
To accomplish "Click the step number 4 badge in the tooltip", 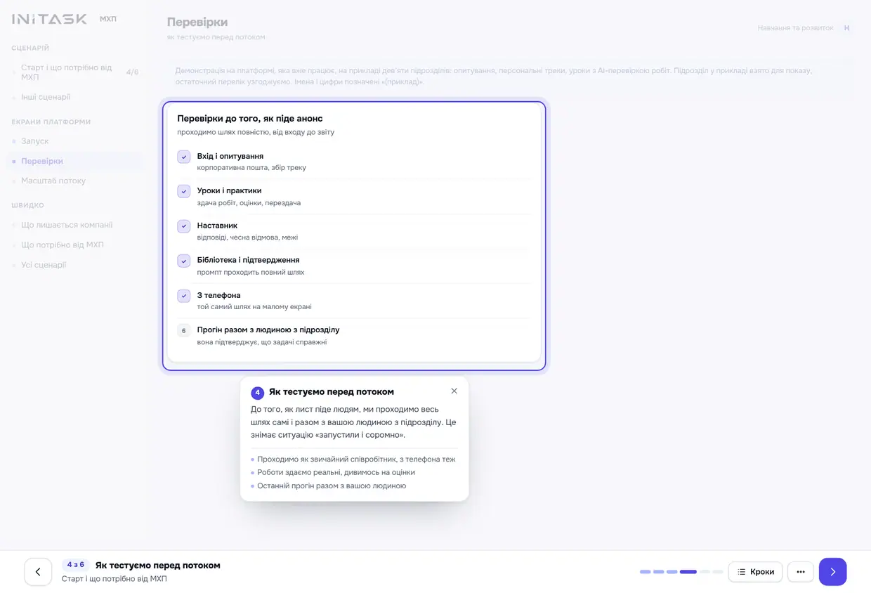I will point(258,393).
